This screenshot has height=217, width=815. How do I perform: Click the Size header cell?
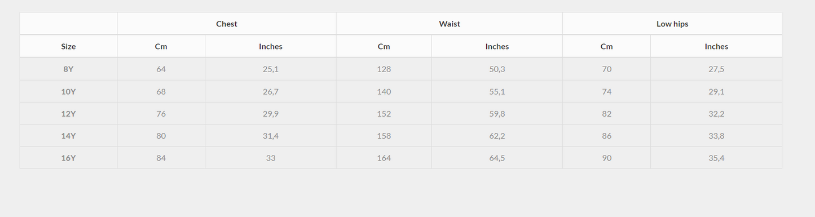click(x=68, y=46)
